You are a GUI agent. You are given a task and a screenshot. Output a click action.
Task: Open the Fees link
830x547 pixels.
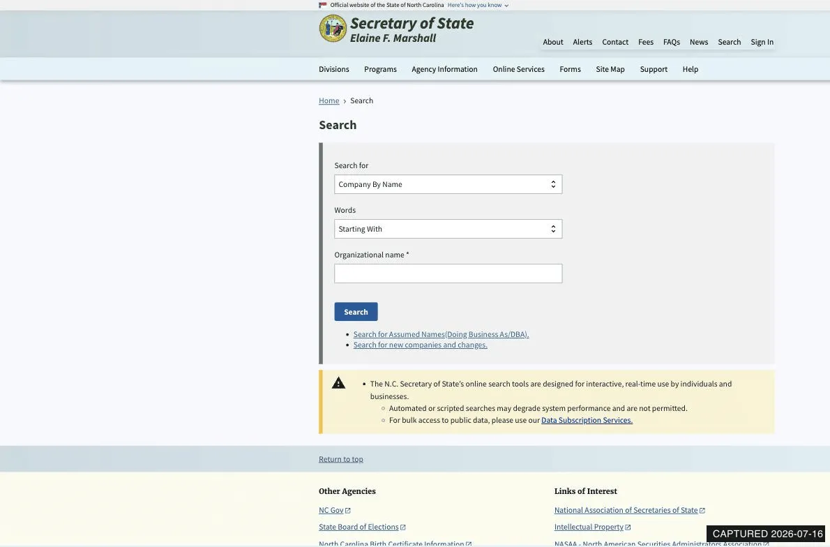click(x=645, y=42)
